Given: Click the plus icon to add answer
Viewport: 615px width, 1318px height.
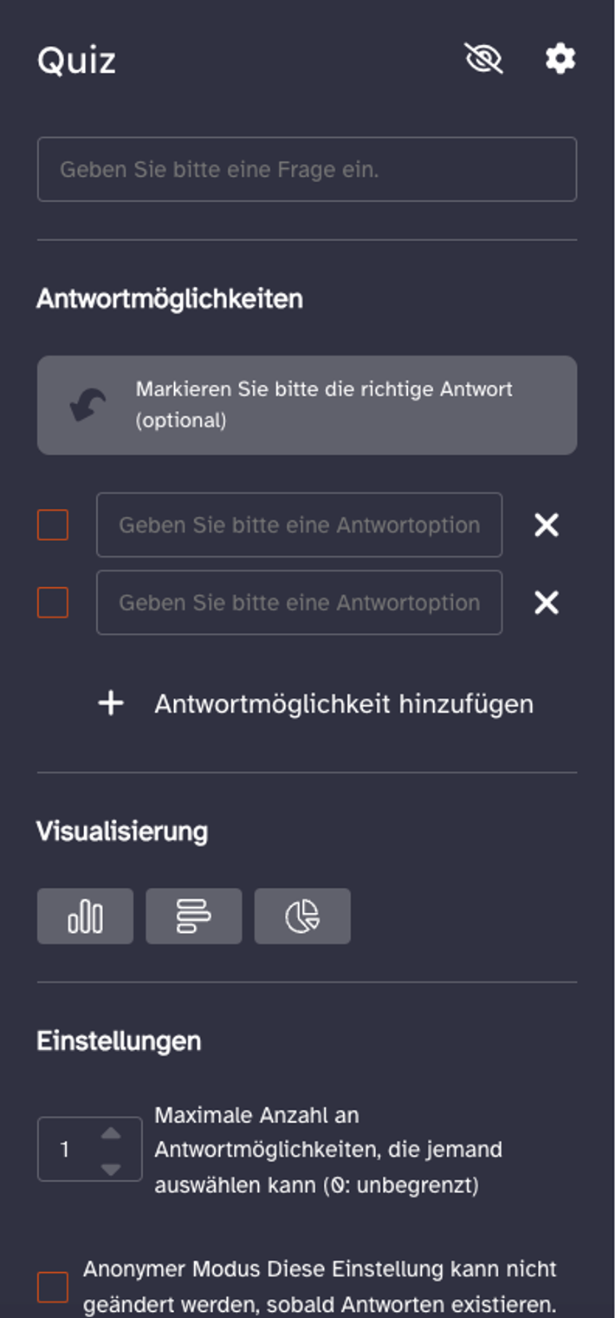Looking at the screenshot, I should [x=111, y=703].
